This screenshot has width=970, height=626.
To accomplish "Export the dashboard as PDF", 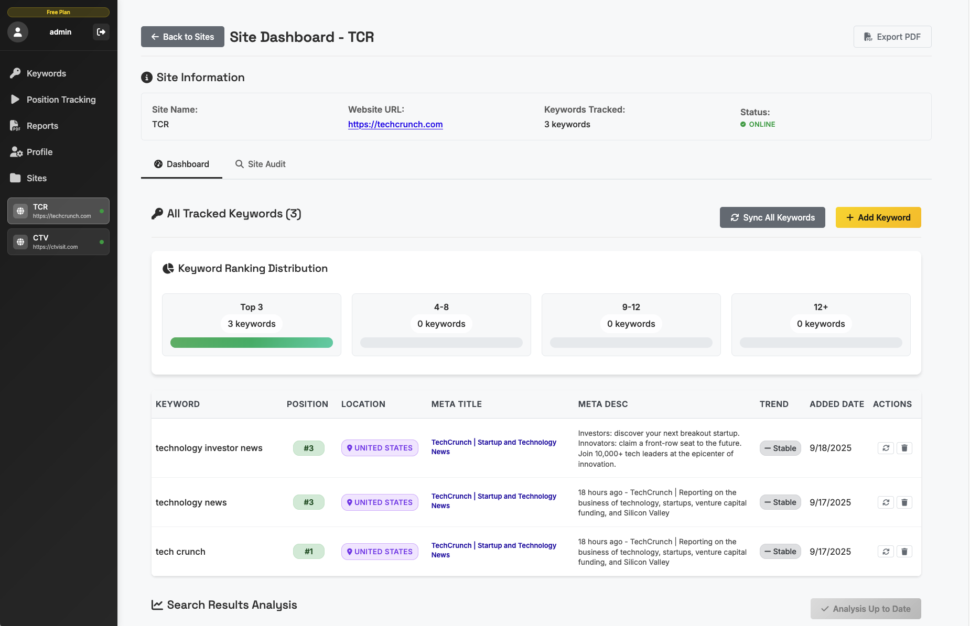I will [x=892, y=37].
